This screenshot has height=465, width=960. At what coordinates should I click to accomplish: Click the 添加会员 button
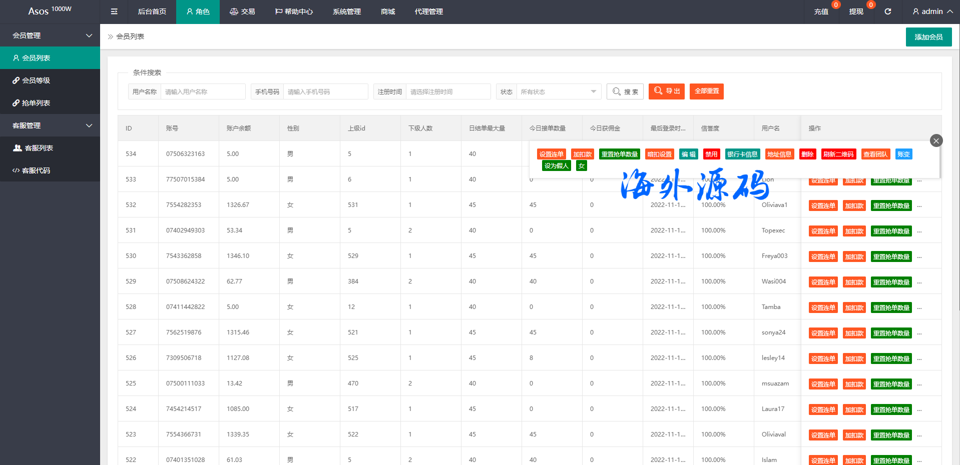pos(928,37)
